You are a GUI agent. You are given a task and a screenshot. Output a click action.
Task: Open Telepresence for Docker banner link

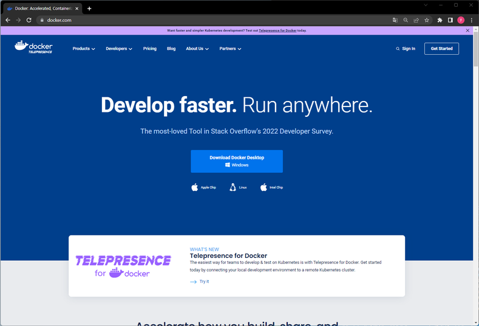[x=277, y=30]
